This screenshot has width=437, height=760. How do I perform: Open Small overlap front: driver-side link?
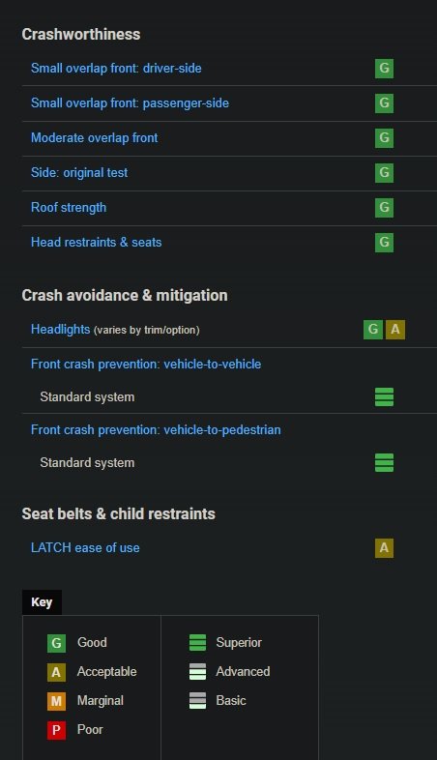click(x=116, y=69)
